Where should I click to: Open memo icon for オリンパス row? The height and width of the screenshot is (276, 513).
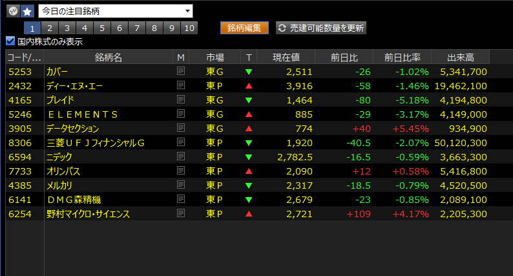point(181,171)
